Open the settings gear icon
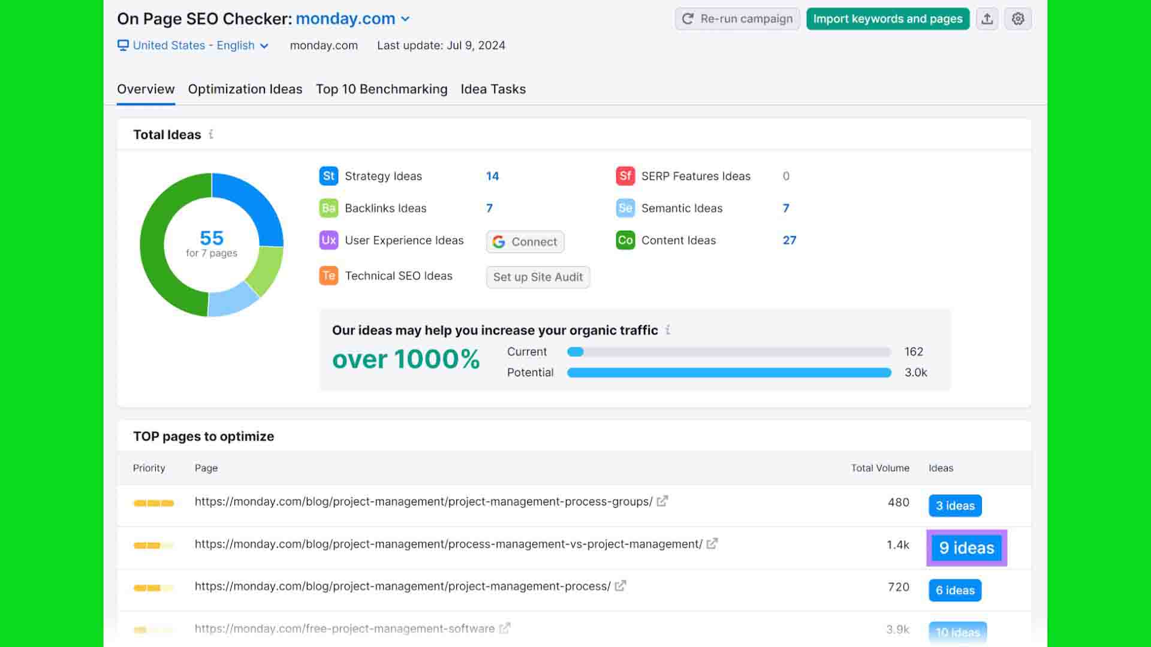Image resolution: width=1151 pixels, height=647 pixels. click(x=1018, y=19)
